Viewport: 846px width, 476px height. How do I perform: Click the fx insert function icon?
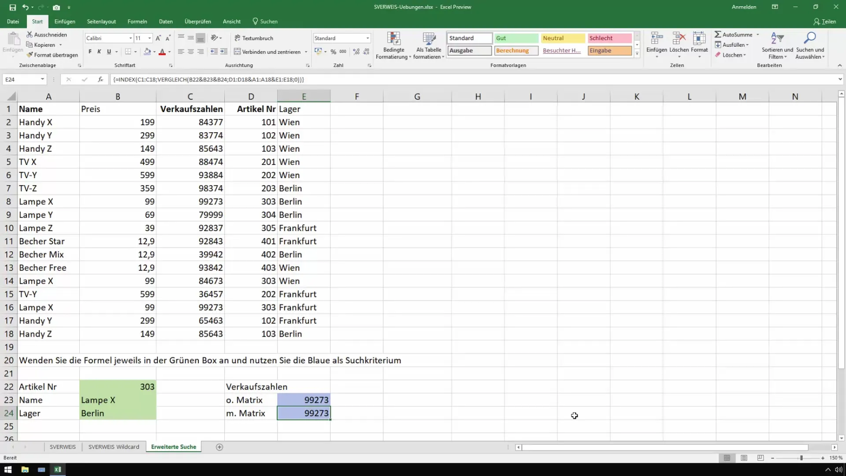(x=100, y=79)
